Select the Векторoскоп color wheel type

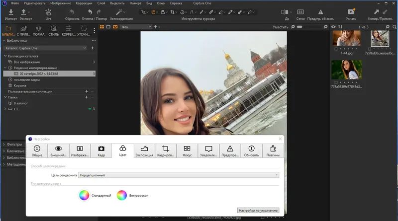[122, 195]
